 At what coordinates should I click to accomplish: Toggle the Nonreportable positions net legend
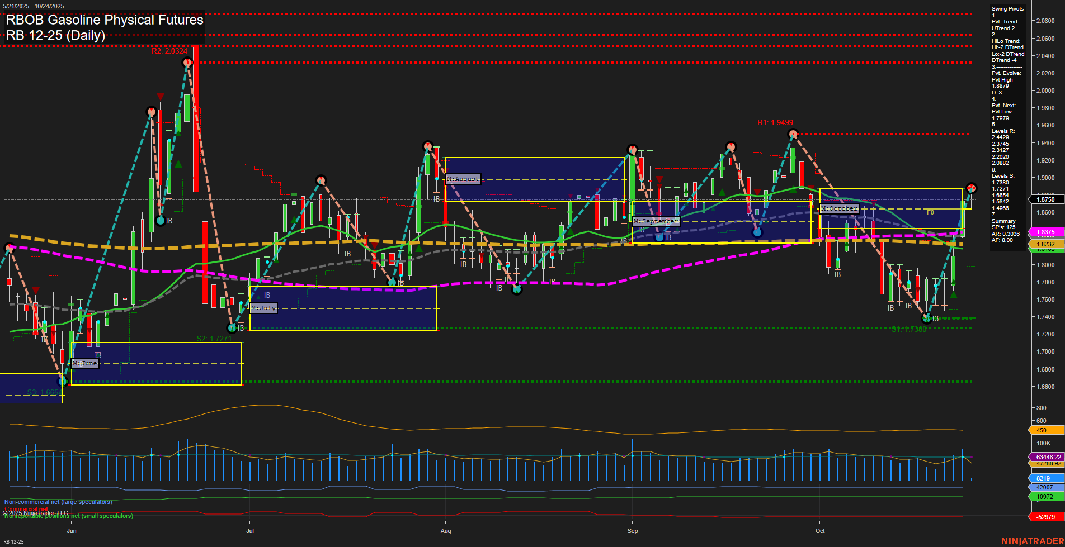pyautogui.click(x=68, y=516)
